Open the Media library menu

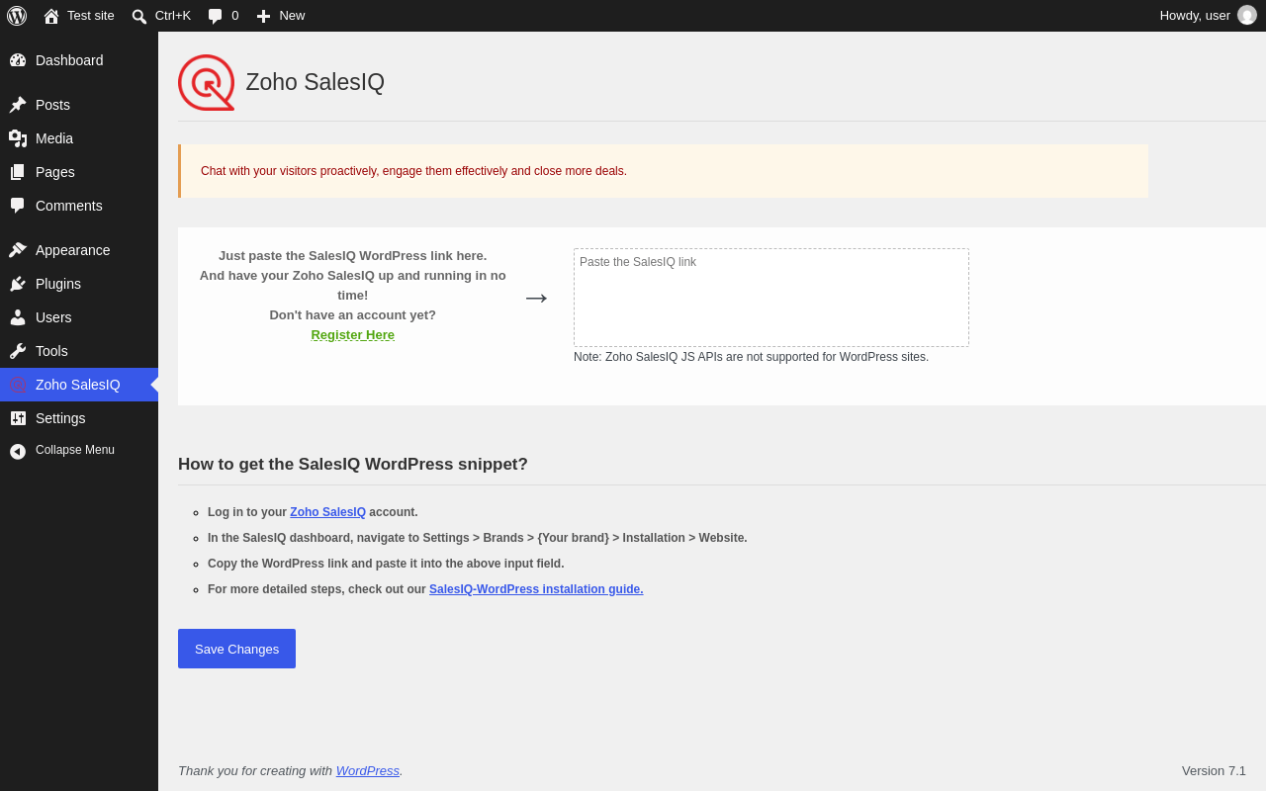(x=79, y=138)
